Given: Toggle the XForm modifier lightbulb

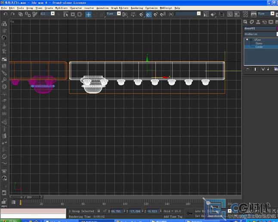Looking at the screenshot, I should pos(247,40).
